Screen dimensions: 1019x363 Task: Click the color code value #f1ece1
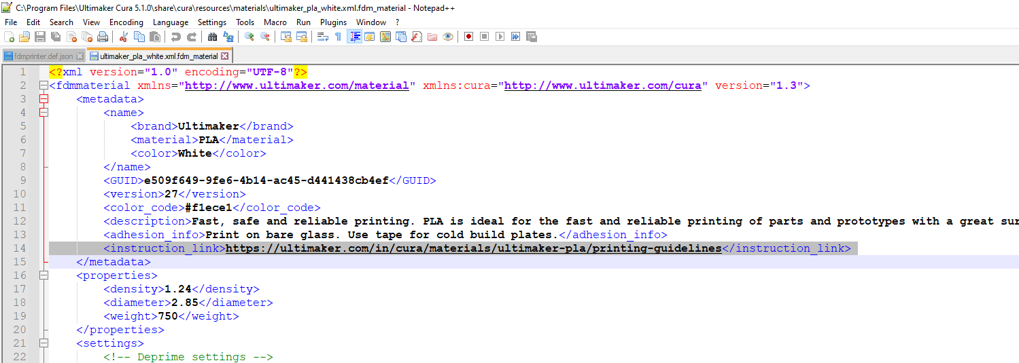209,208
